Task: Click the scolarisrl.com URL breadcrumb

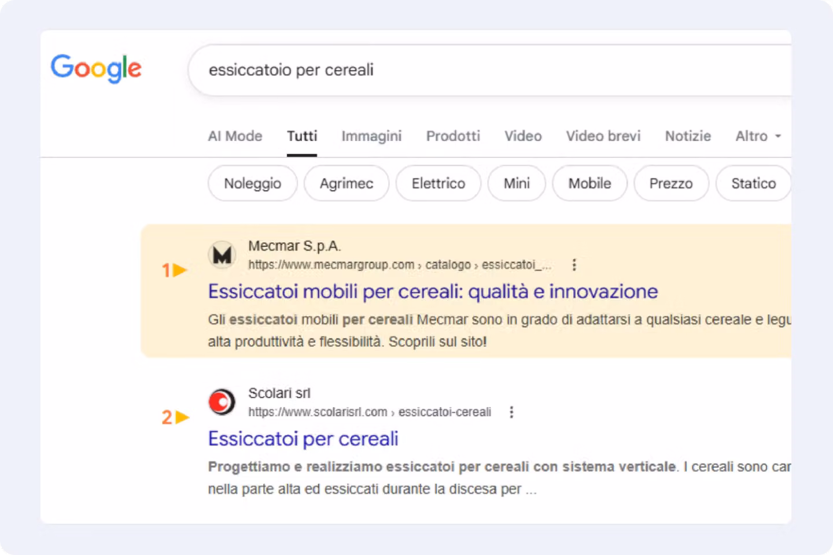Action: 370,412
